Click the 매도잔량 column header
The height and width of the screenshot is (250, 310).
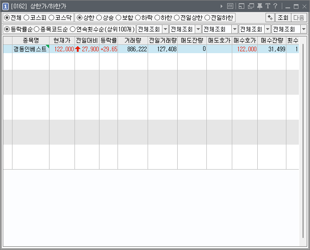click(192, 41)
